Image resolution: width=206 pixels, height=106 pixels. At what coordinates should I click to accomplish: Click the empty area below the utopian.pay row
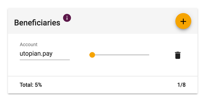(103, 69)
